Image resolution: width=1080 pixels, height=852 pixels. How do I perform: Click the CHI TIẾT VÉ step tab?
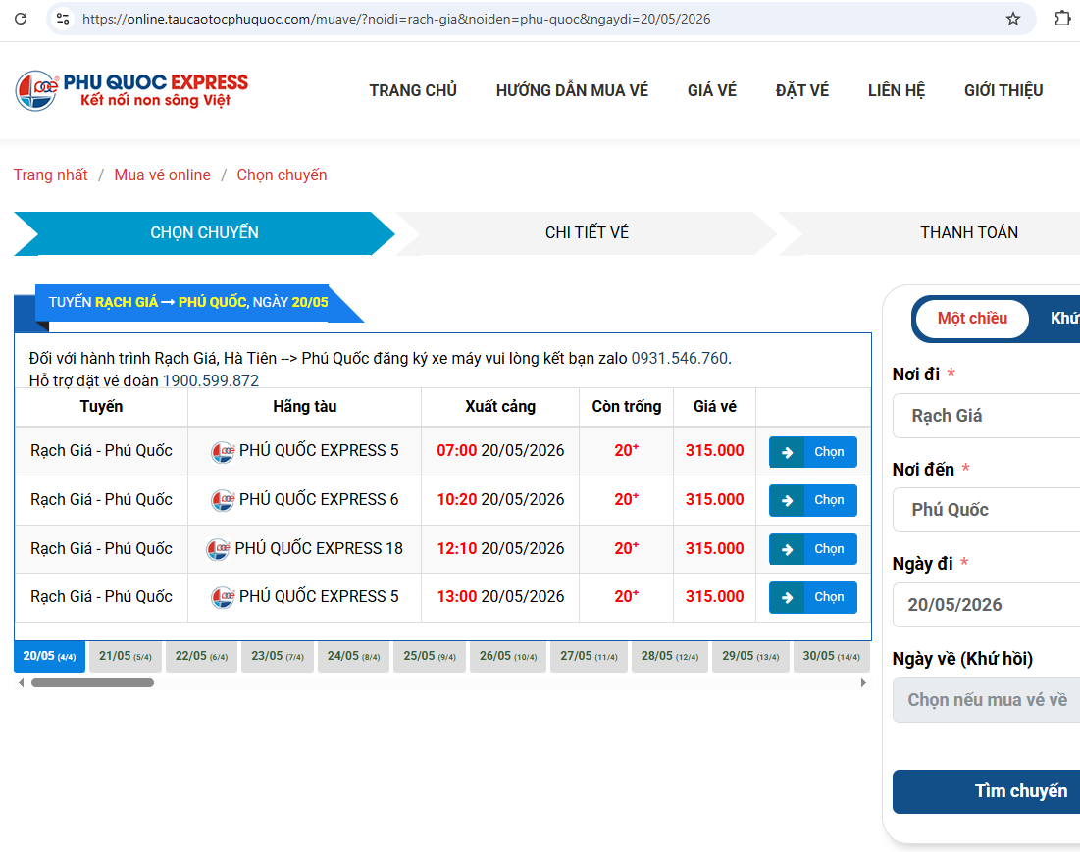click(x=587, y=233)
